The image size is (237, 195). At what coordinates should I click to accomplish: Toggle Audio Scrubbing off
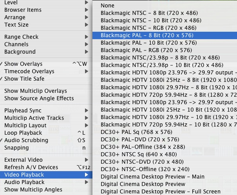click(46, 140)
